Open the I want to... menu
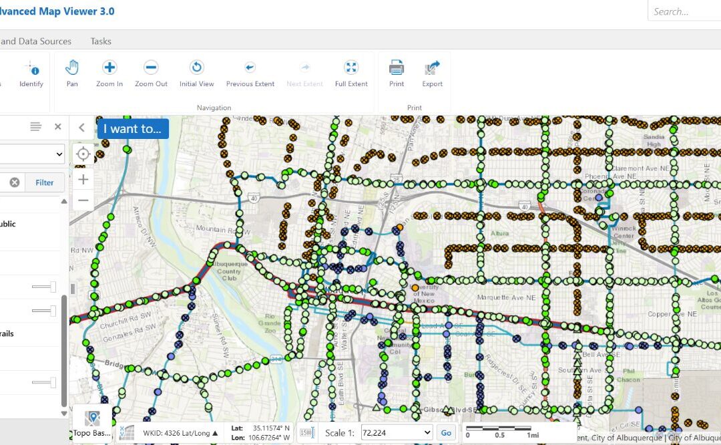Screen dimensions: 721x445 [x=132, y=128]
